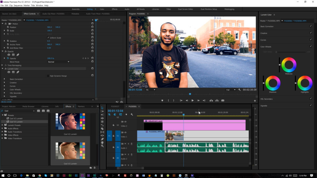The width and height of the screenshot is (317, 178).
Task: Select the Selection tool arrow
Action: [x=102, y=108]
